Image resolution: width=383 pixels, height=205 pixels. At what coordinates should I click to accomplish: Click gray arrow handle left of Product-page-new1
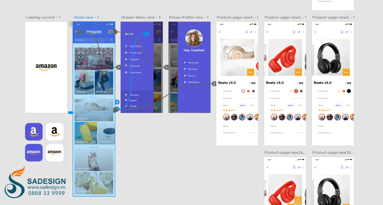[x=214, y=84]
